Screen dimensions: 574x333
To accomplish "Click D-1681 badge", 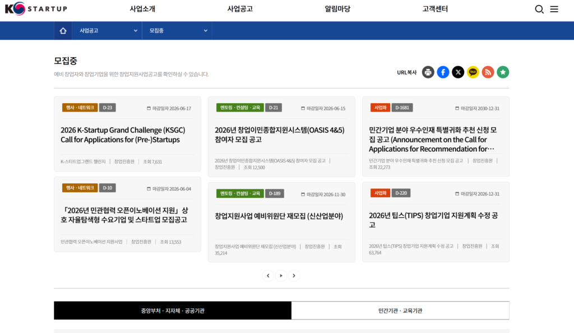I will click(402, 108).
